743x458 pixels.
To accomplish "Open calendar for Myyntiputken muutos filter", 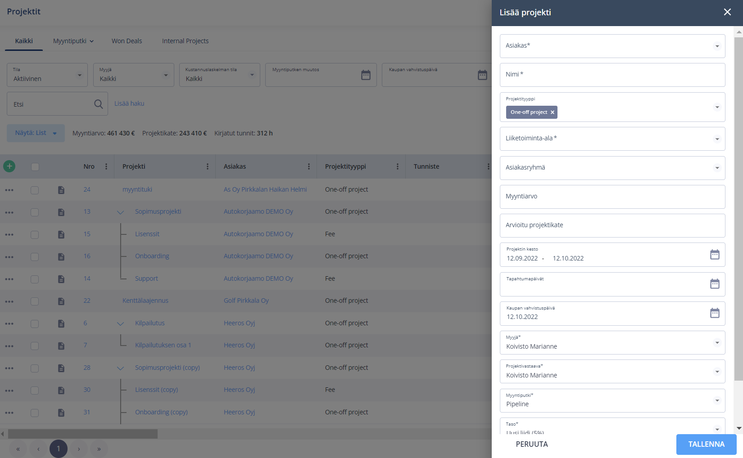I will click(366, 75).
